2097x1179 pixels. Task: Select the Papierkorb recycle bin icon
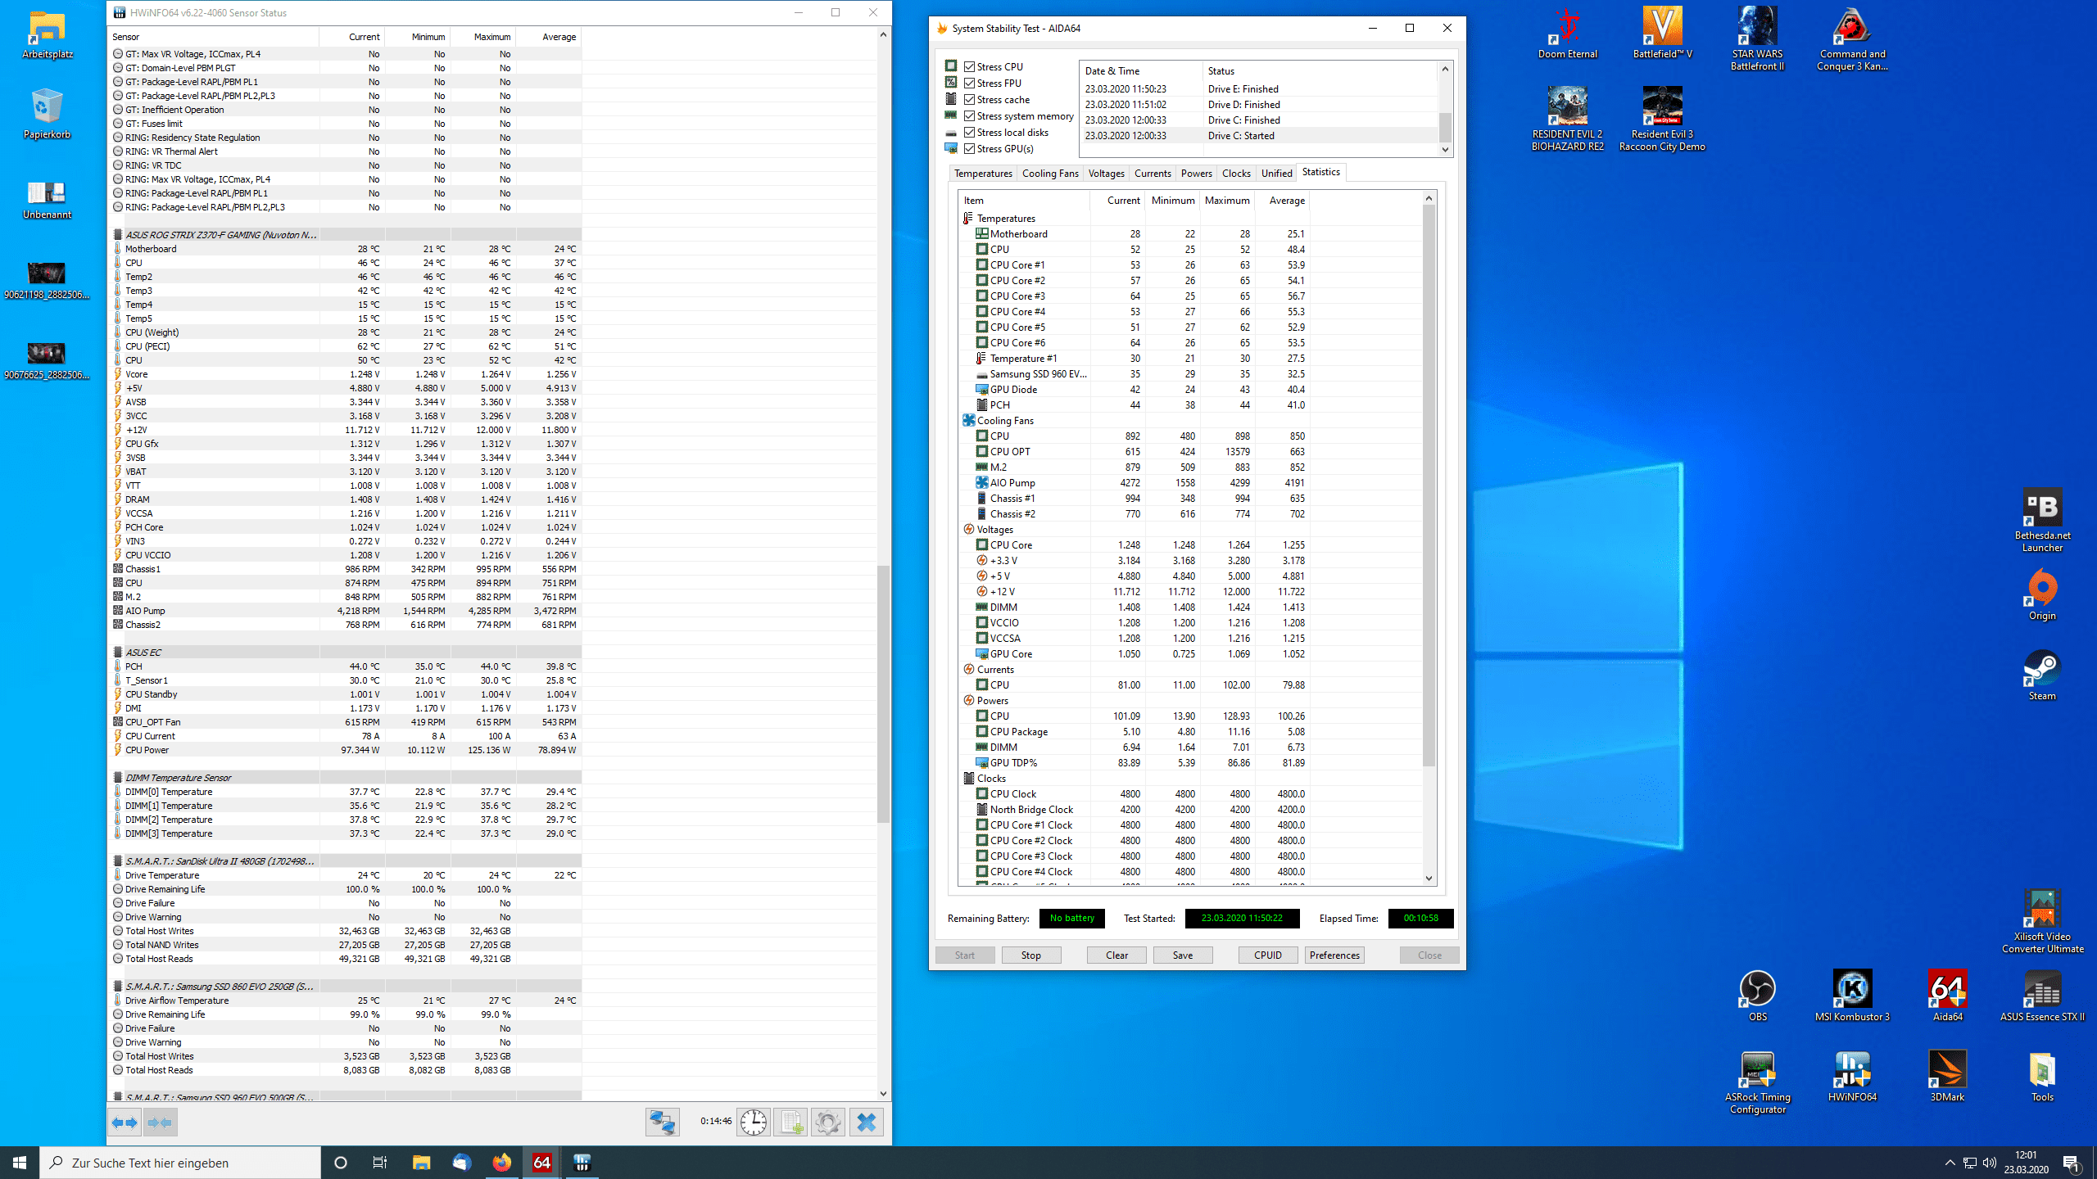coord(47,115)
